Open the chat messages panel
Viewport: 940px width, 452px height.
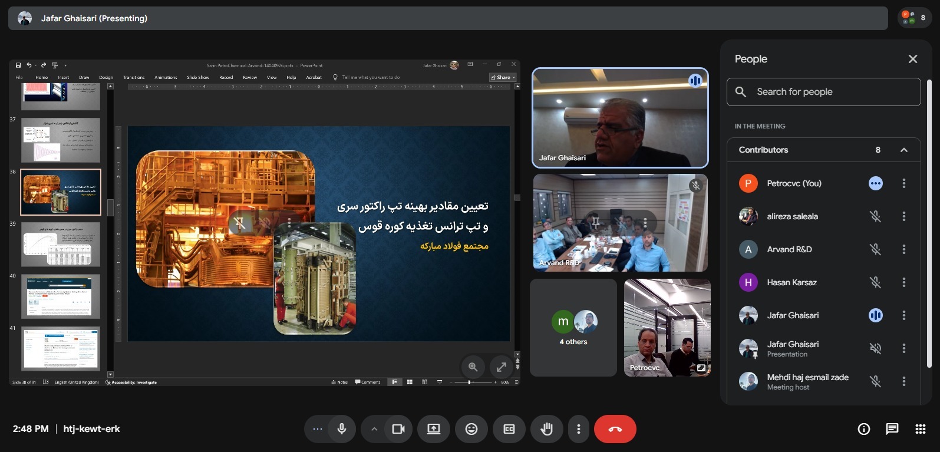pos(892,429)
